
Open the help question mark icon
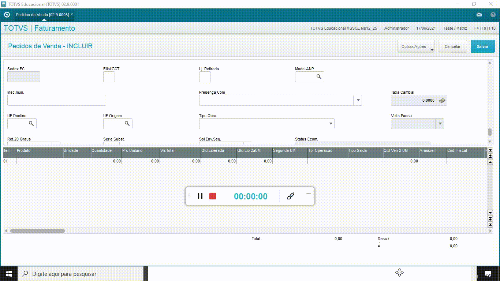(x=493, y=15)
